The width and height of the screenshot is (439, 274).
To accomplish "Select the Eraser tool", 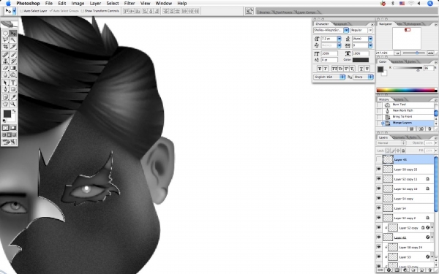I will coord(5,68).
